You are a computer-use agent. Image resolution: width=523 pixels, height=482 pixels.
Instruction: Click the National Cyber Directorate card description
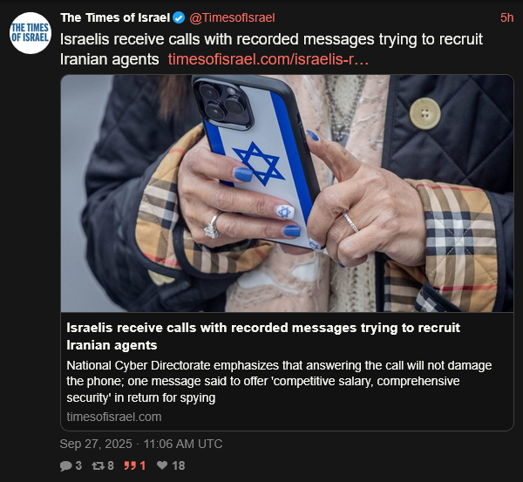click(279, 381)
